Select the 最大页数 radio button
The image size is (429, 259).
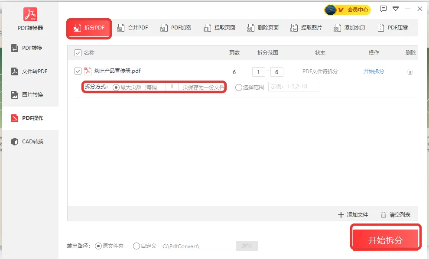116,87
